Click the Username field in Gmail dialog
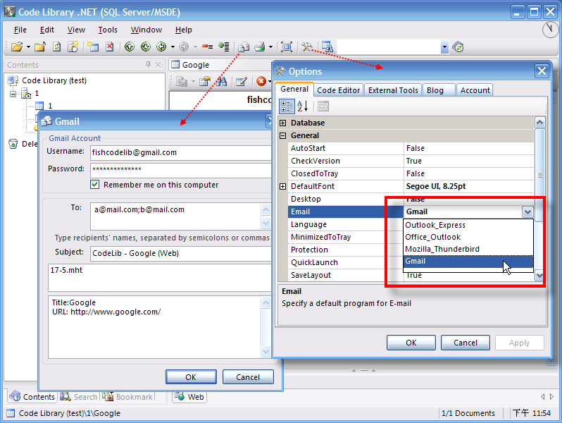The height and width of the screenshot is (423, 562). coord(181,152)
